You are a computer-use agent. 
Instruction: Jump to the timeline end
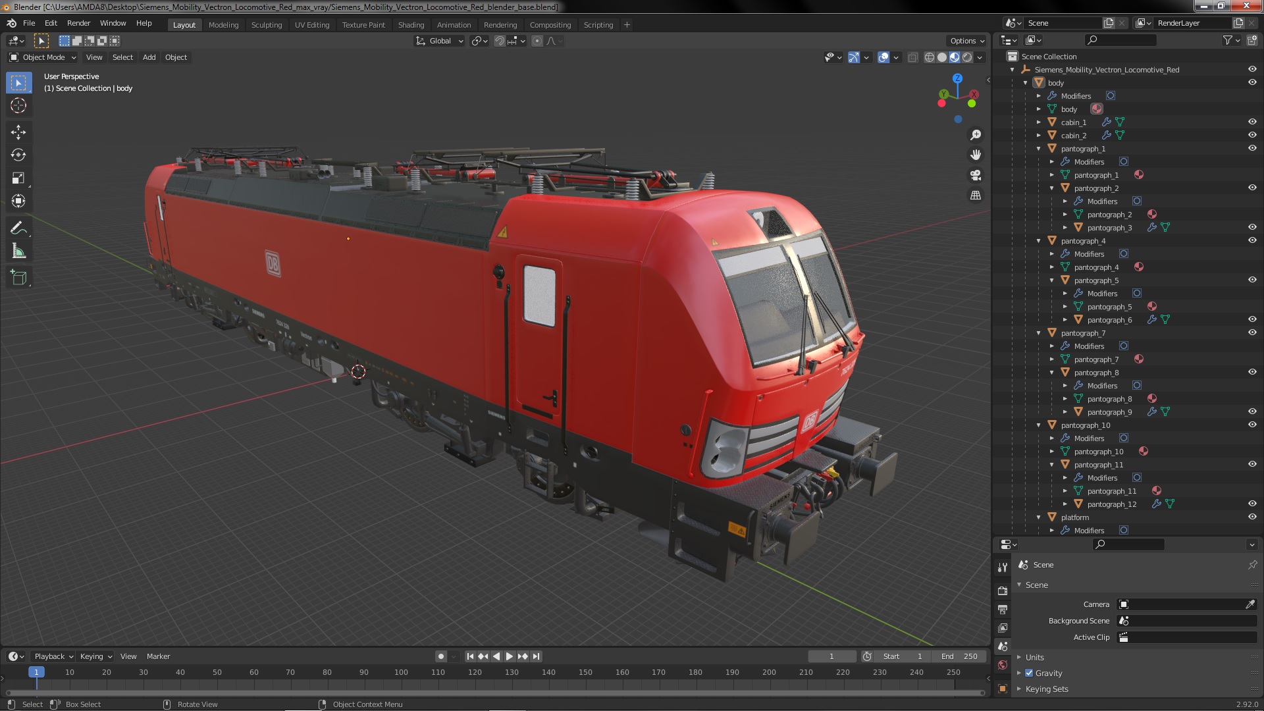coord(536,656)
